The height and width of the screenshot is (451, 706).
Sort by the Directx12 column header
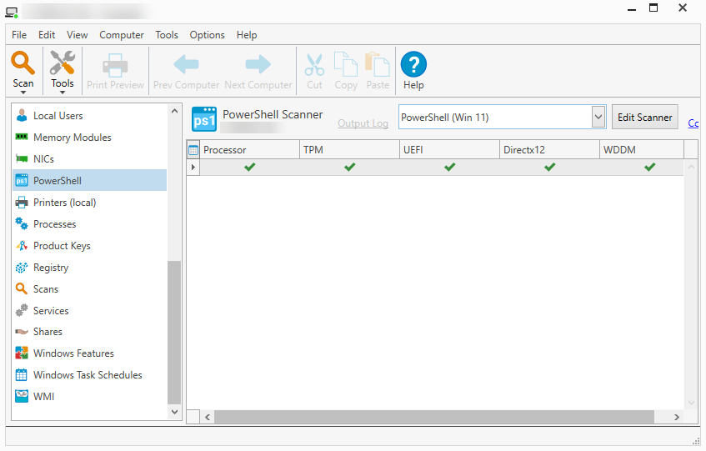click(x=549, y=150)
